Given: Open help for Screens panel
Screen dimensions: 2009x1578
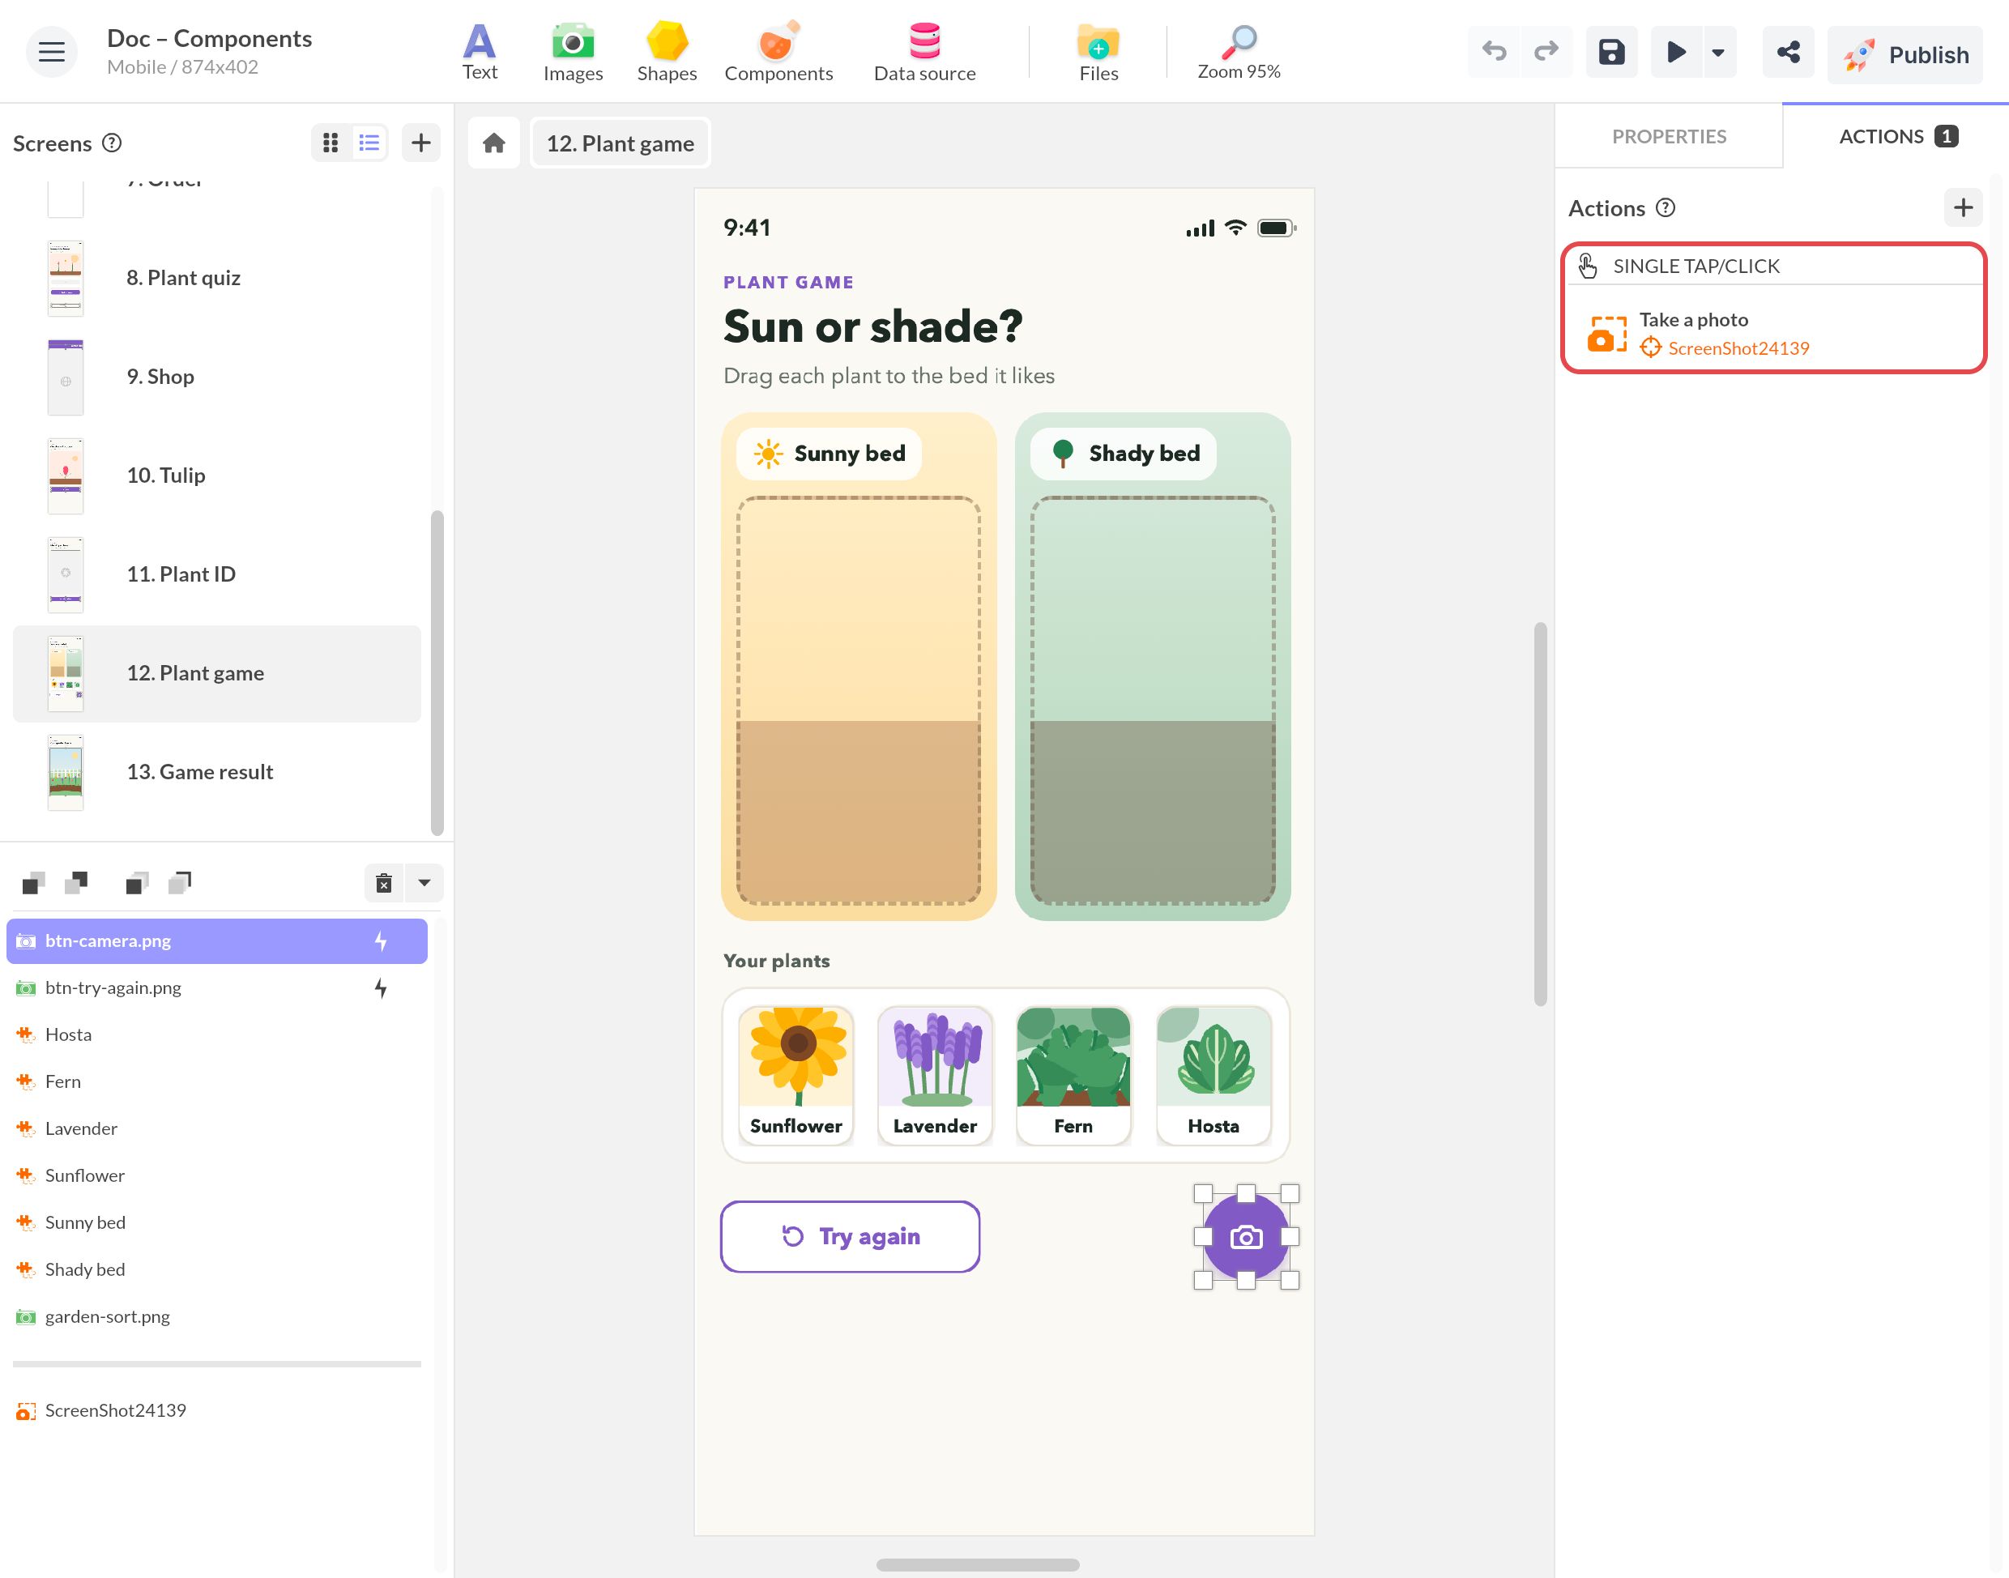Looking at the screenshot, I should coord(112,143).
